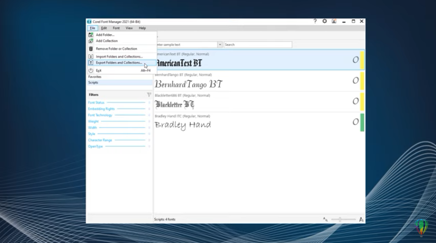Image resolution: width=436 pixels, height=243 pixels.
Task: Open the Help question mark icon
Action: point(315,21)
